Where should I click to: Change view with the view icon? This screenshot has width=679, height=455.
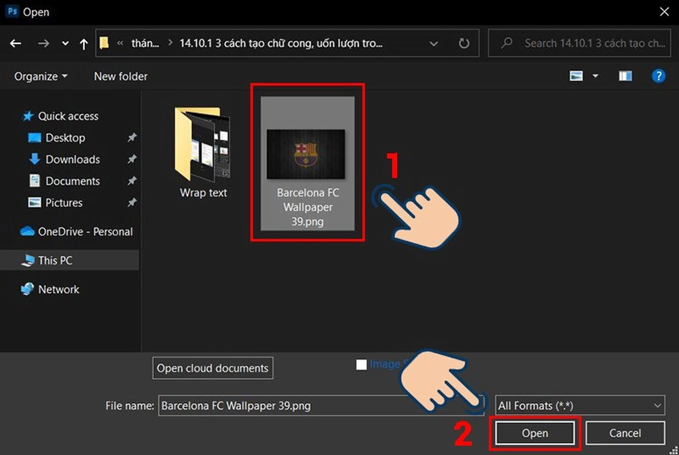[576, 76]
